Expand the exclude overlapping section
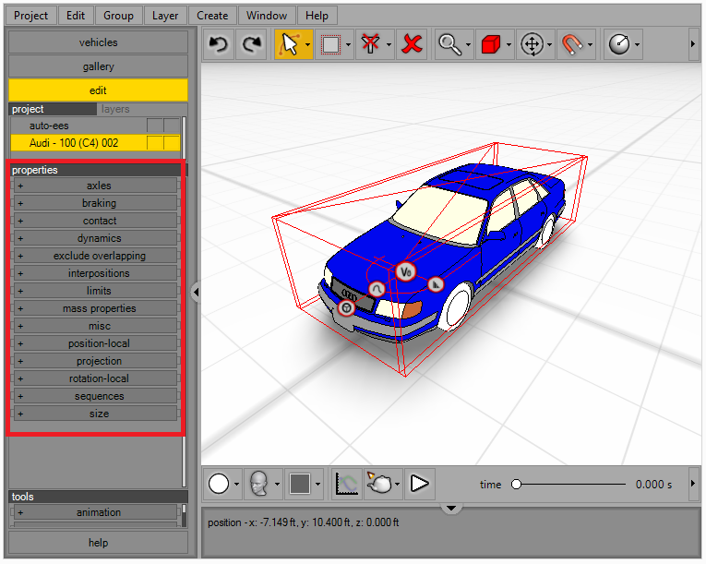Screen dimensions: 706x564 [x=95, y=256]
